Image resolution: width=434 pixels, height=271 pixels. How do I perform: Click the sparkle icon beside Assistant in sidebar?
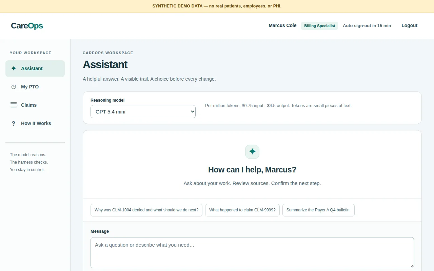click(x=14, y=68)
